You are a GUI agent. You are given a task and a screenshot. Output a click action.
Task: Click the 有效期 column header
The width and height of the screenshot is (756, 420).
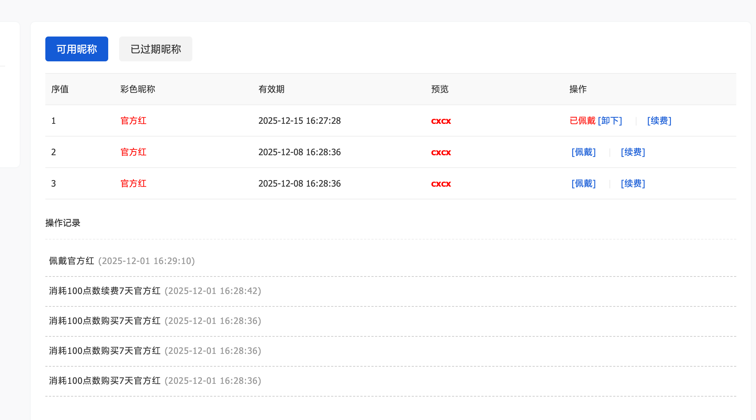pyautogui.click(x=271, y=89)
